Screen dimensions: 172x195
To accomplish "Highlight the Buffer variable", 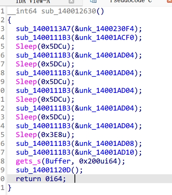I will (58, 161).
